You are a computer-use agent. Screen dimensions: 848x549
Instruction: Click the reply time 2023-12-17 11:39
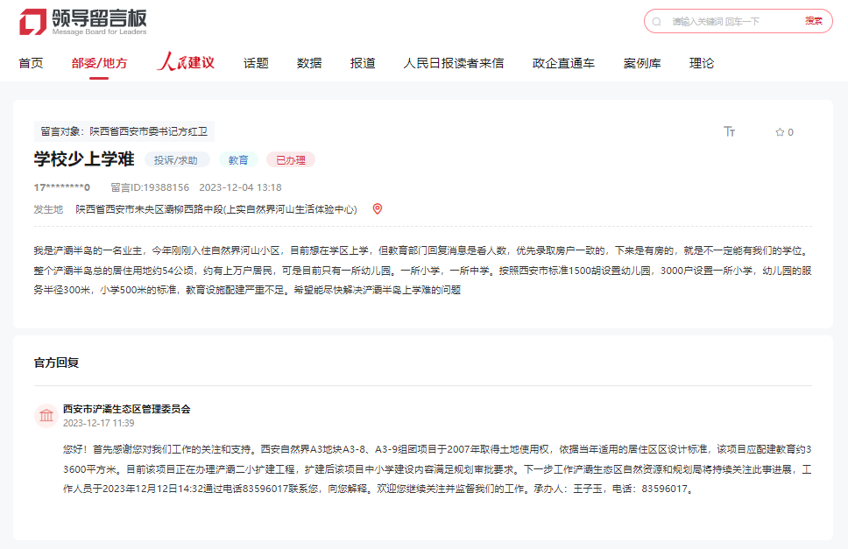coord(98,423)
